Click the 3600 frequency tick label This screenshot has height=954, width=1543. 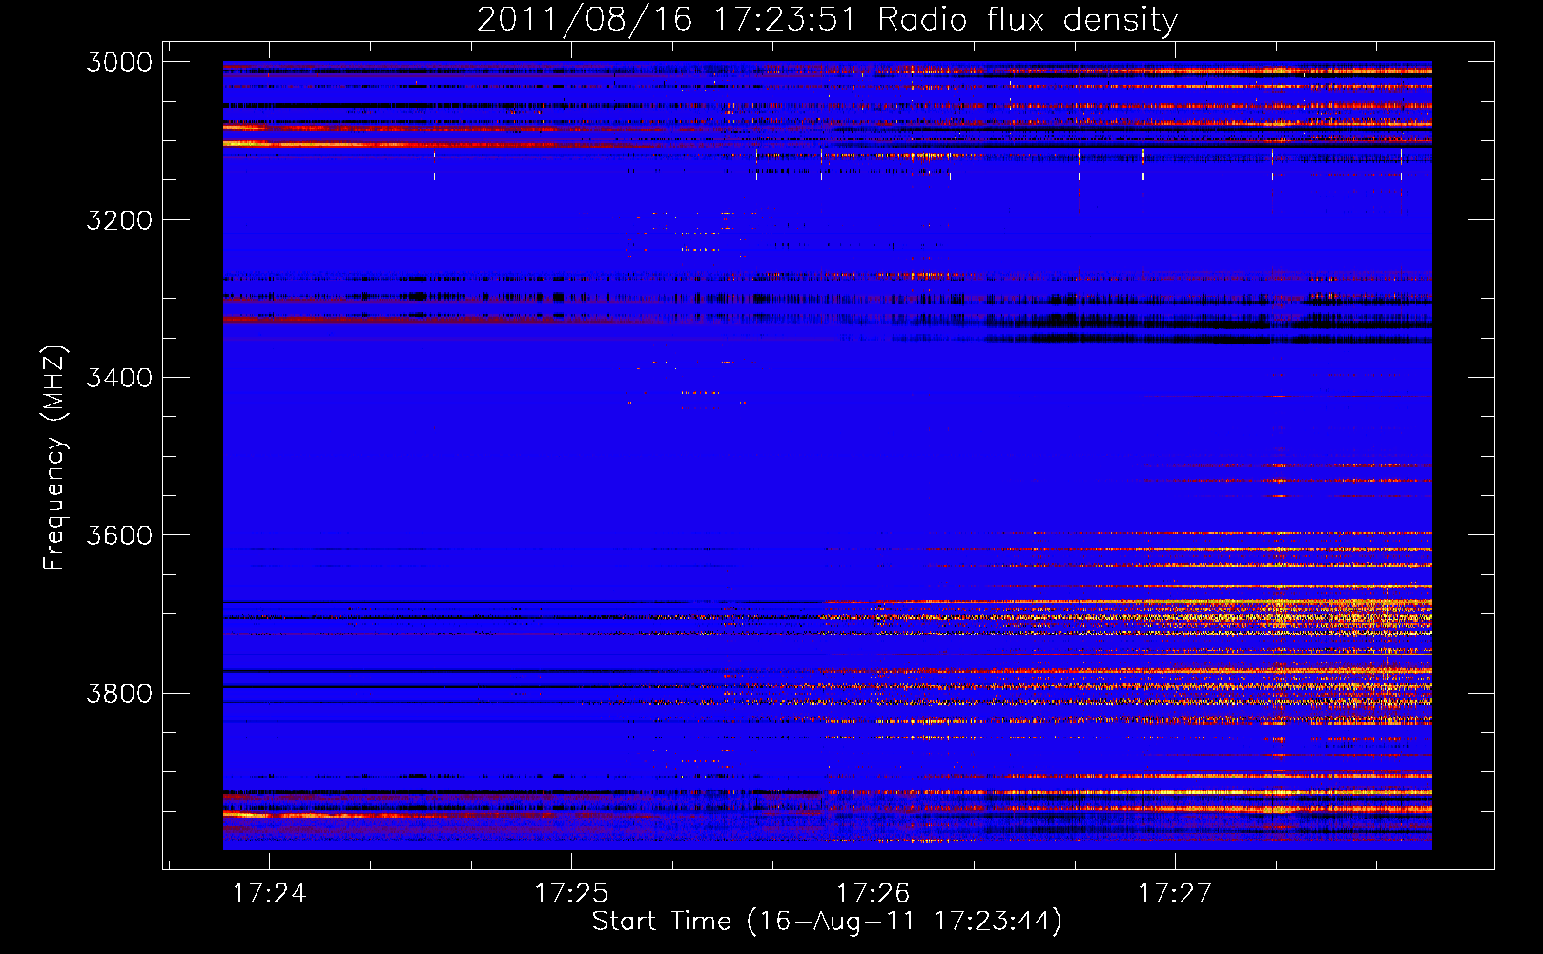[119, 535]
